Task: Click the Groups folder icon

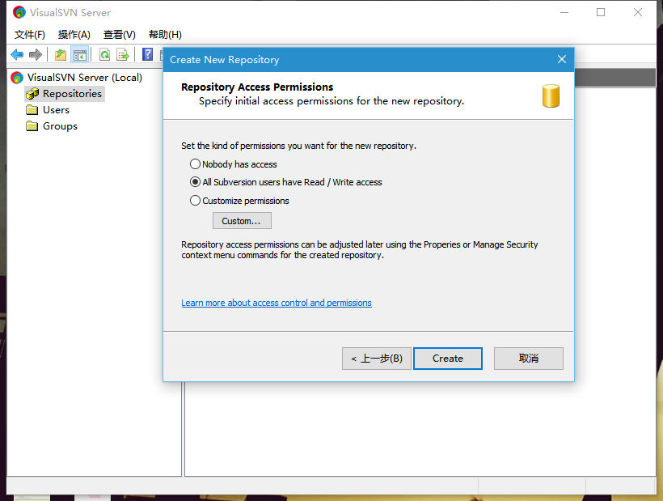Action: [x=32, y=126]
